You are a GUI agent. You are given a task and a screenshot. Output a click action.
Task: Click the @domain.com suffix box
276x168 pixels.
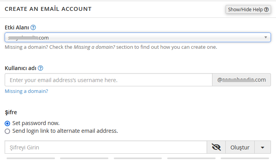[242, 80]
